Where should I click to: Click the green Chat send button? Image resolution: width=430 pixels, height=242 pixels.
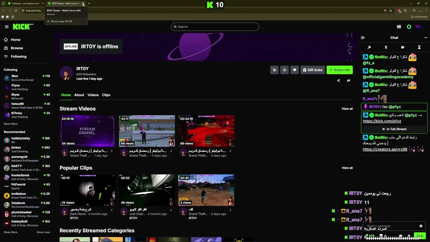(x=420, y=236)
